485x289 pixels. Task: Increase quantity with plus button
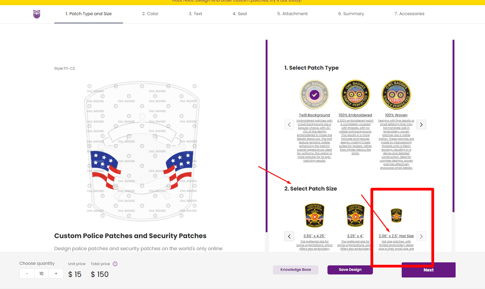point(56,274)
